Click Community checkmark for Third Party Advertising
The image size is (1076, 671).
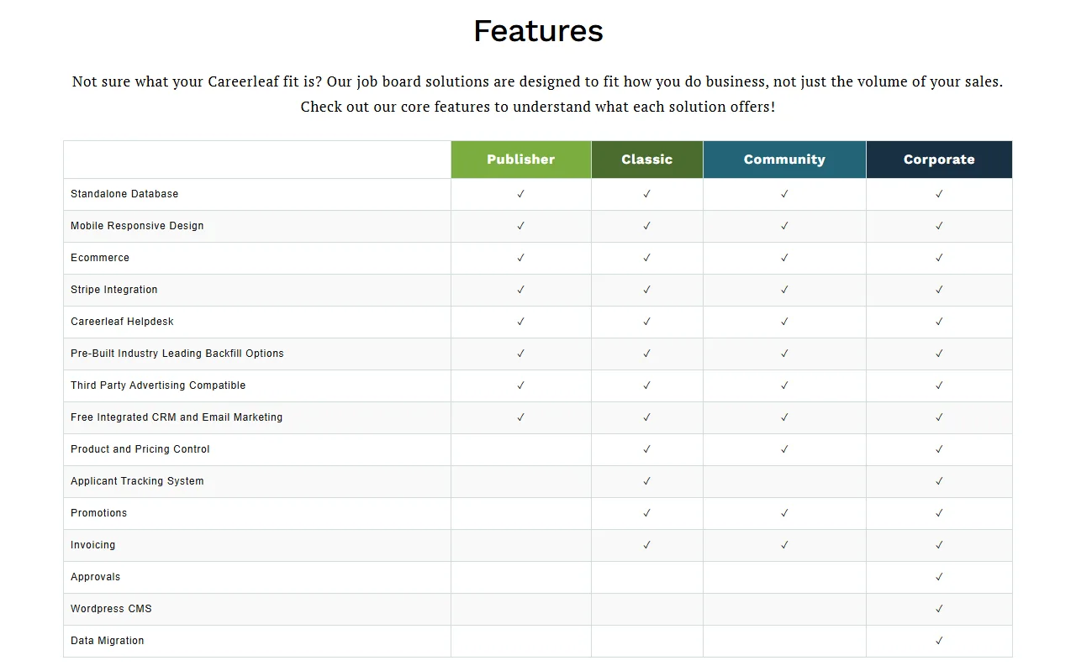pyautogui.click(x=784, y=385)
